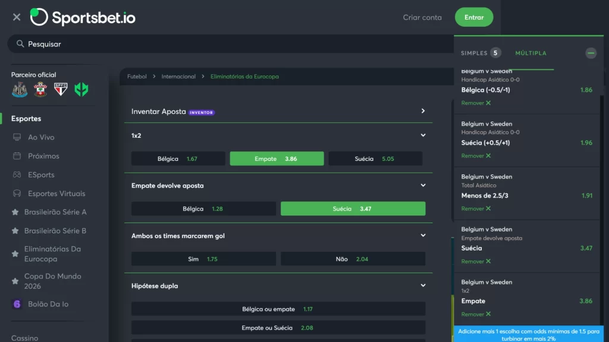Toggle Sim 1.75 both teams score
Viewport: 609px width, 342px height.
coord(203,259)
